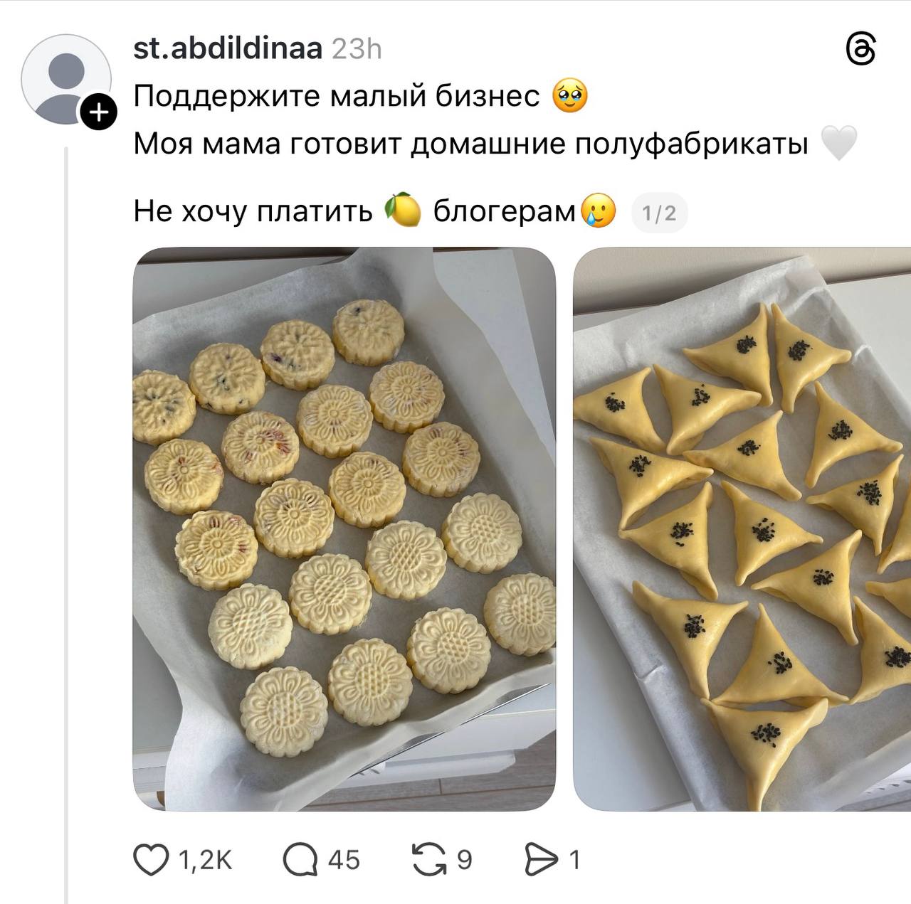This screenshot has width=911, height=904.
Task: Click the line "Моя мама готовит домашние полуфабрикаты"
Action: point(470,144)
